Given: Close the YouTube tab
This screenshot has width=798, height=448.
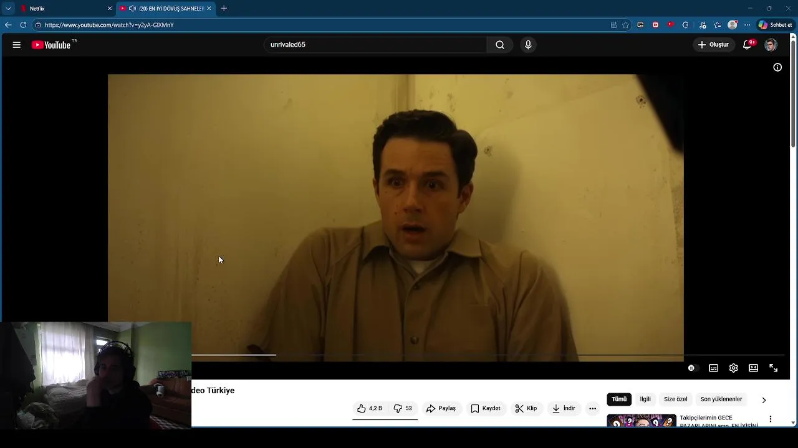Looking at the screenshot, I should coord(209,9).
